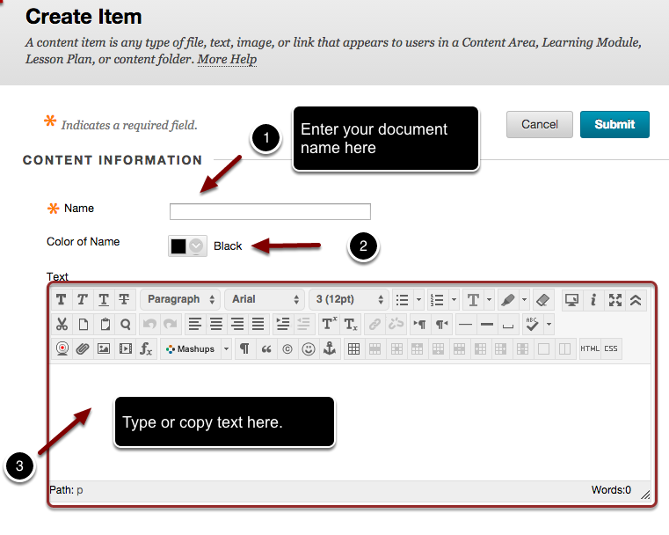Insert an anchor
Screen dimensions: 669x535
[330, 349]
